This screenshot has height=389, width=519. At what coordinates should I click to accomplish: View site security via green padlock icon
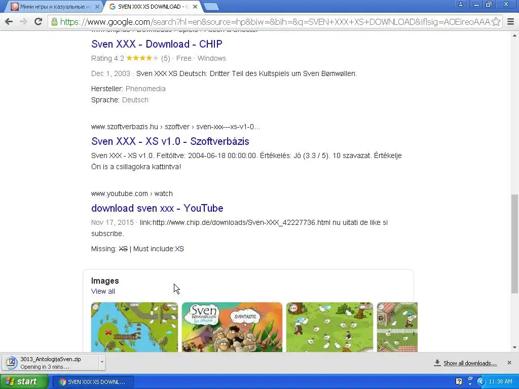pyautogui.click(x=54, y=22)
